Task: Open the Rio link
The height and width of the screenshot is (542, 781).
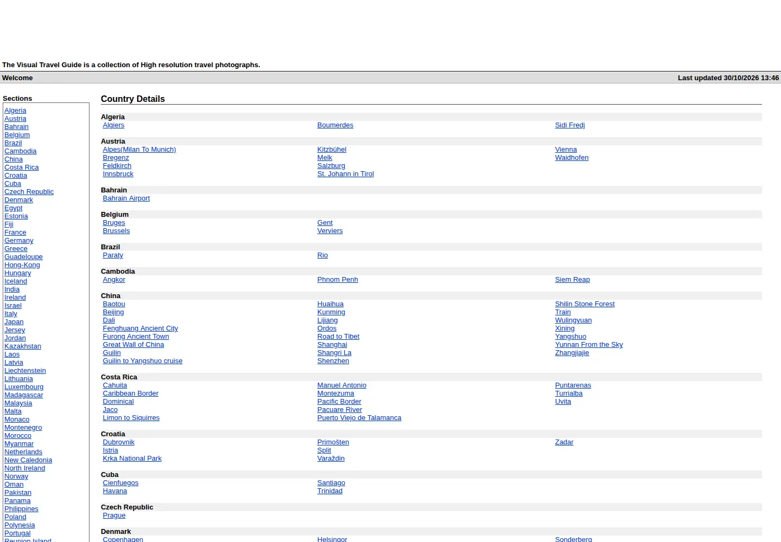Action: 322,255
